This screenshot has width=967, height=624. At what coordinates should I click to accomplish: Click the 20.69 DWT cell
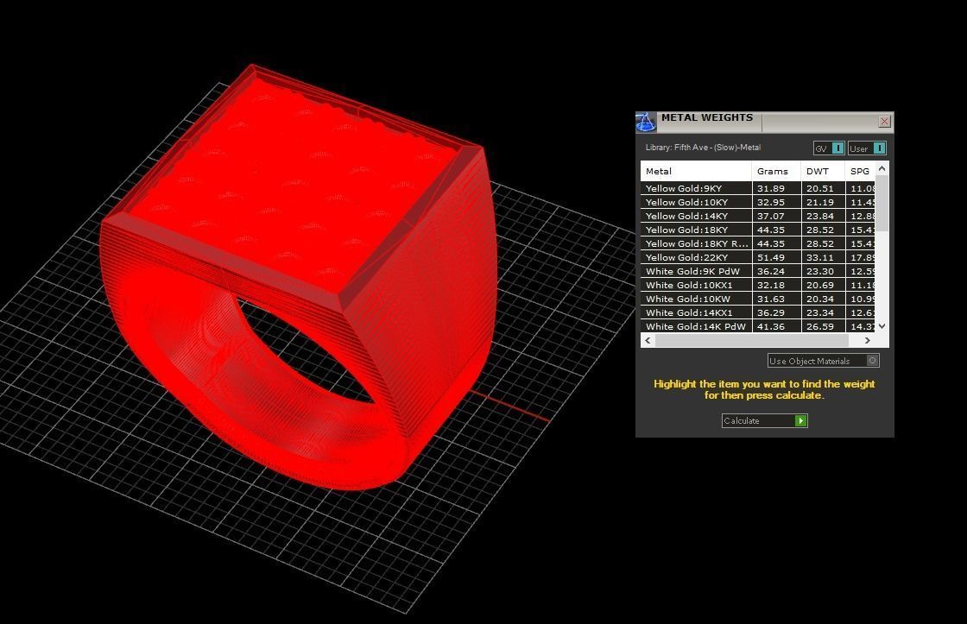coord(824,285)
